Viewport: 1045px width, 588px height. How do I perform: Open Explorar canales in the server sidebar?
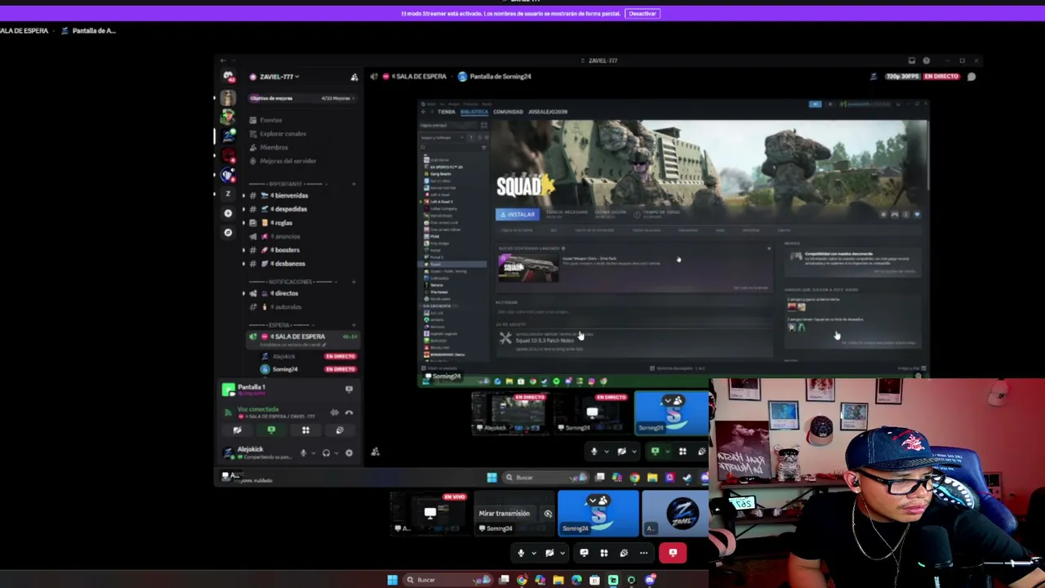(x=282, y=134)
